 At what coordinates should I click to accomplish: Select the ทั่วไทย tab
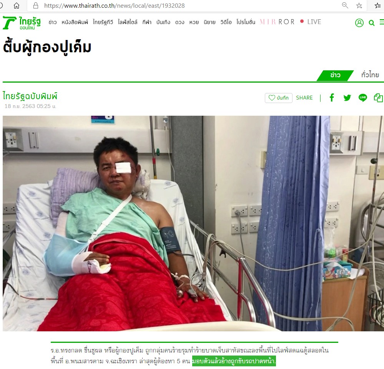[370, 75]
